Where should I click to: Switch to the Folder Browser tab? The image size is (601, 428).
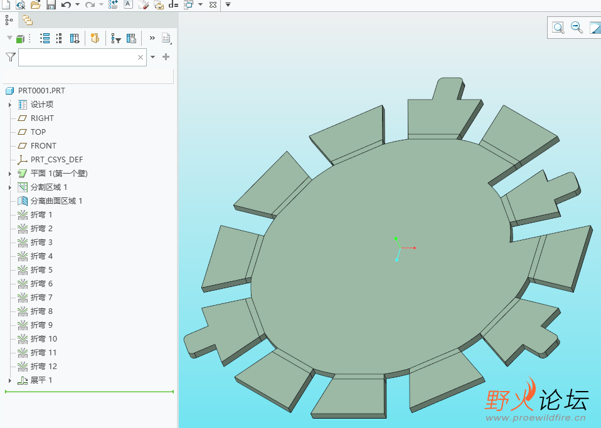28,20
